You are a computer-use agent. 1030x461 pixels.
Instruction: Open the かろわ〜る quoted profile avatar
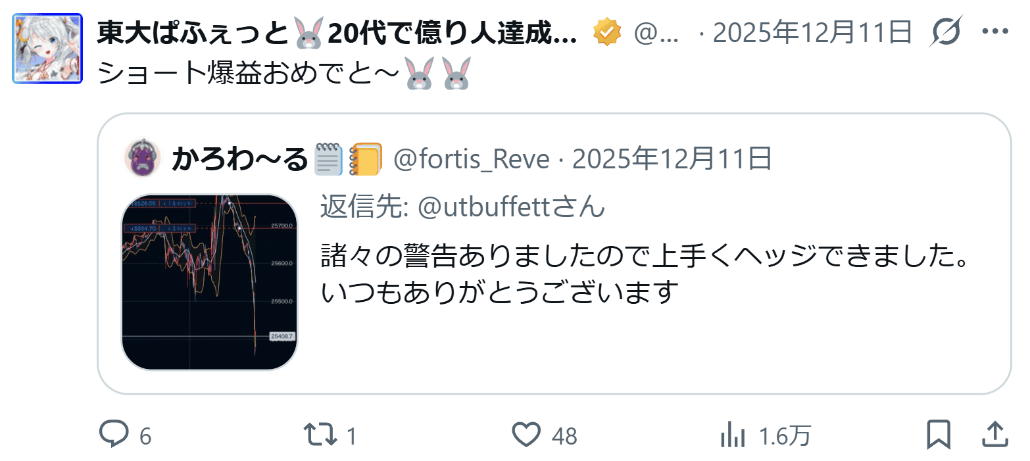tap(142, 158)
